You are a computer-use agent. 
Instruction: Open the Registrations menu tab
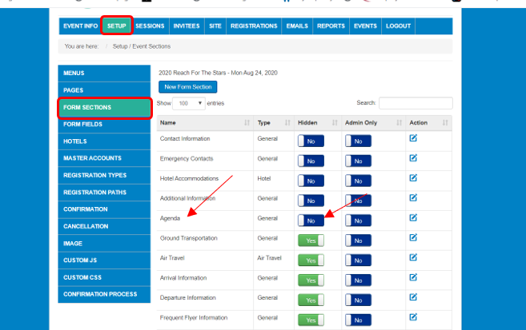pos(254,26)
